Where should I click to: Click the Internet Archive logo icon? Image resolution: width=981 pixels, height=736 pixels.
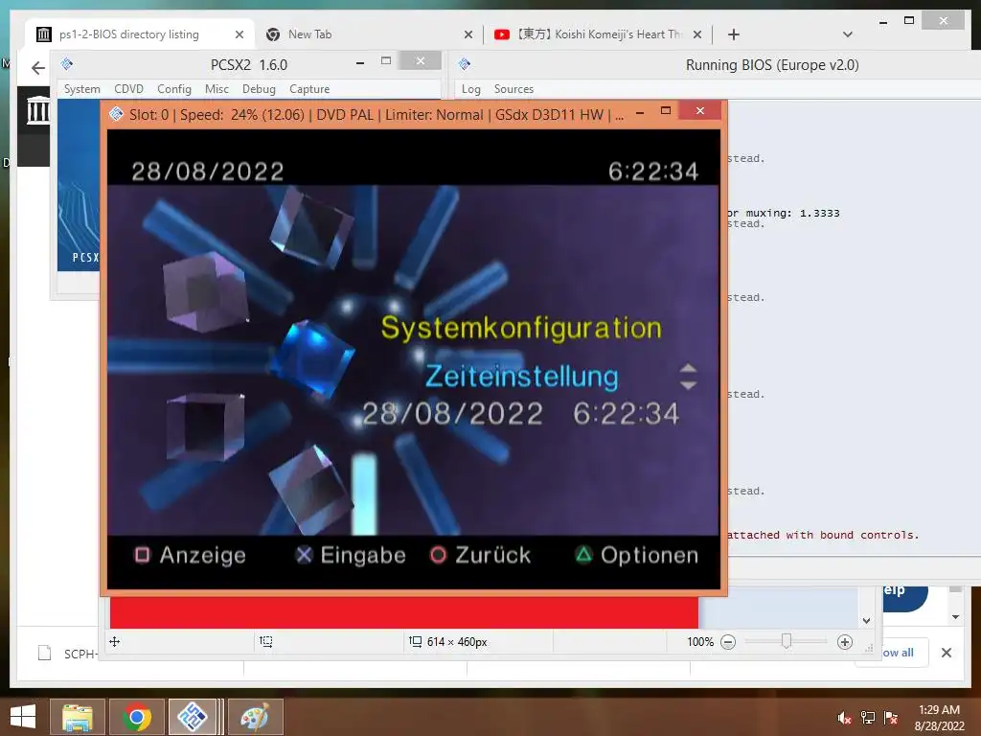[x=38, y=110]
